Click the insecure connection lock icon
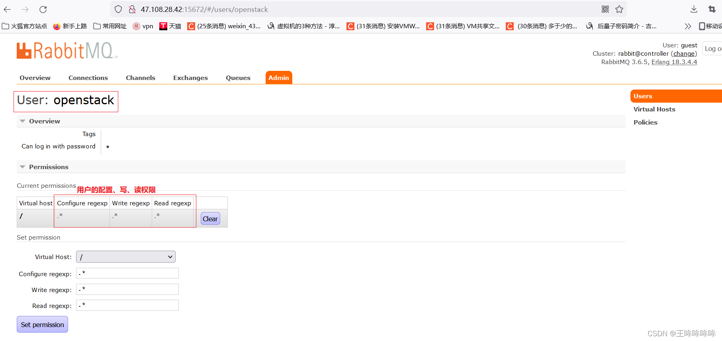Image resolution: width=722 pixels, height=341 pixels. coord(132,9)
